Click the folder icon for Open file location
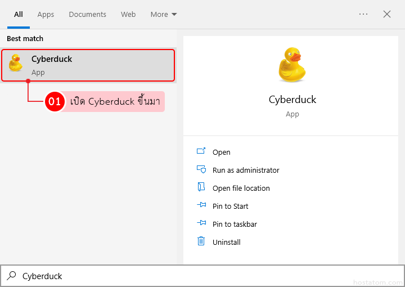This screenshot has width=405, height=287. [x=201, y=187]
